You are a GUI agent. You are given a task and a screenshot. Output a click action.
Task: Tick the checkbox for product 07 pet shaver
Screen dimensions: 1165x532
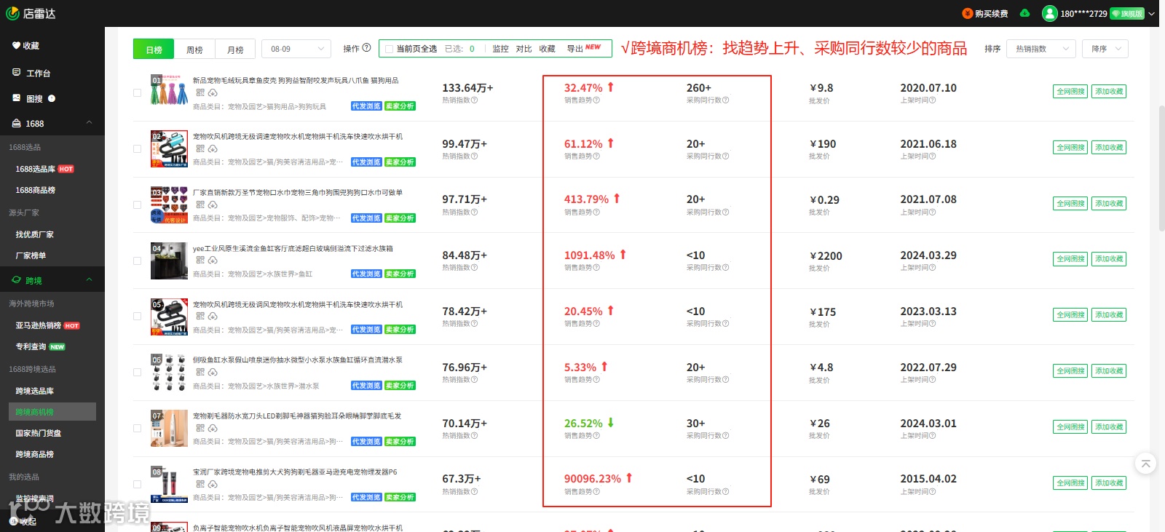[x=137, y=428]
